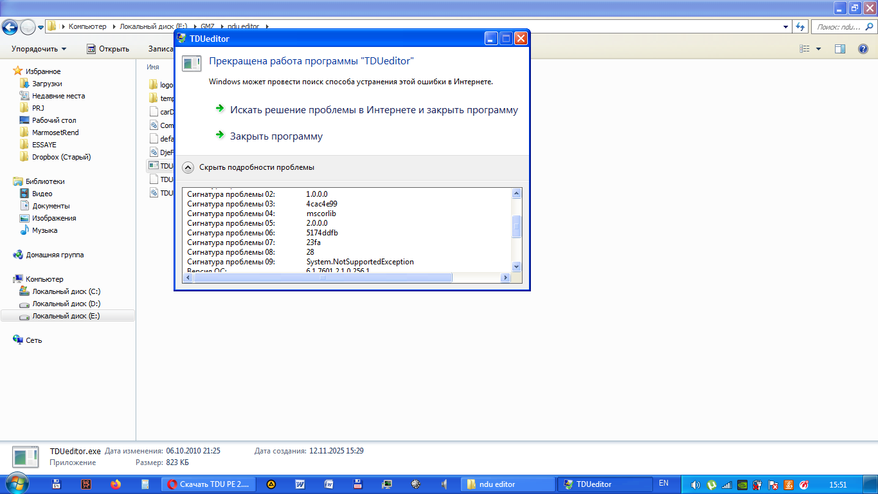Click the details vertical scrollbar down arrow
878x494 pixels.
pyautogui.click(x=516, y=266)
